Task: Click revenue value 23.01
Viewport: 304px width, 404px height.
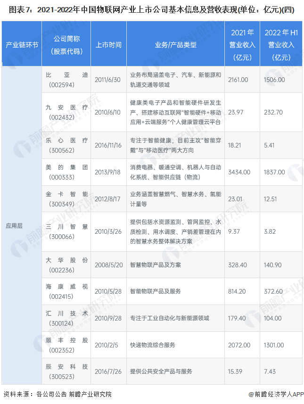Action: click(x=235, y=199)
